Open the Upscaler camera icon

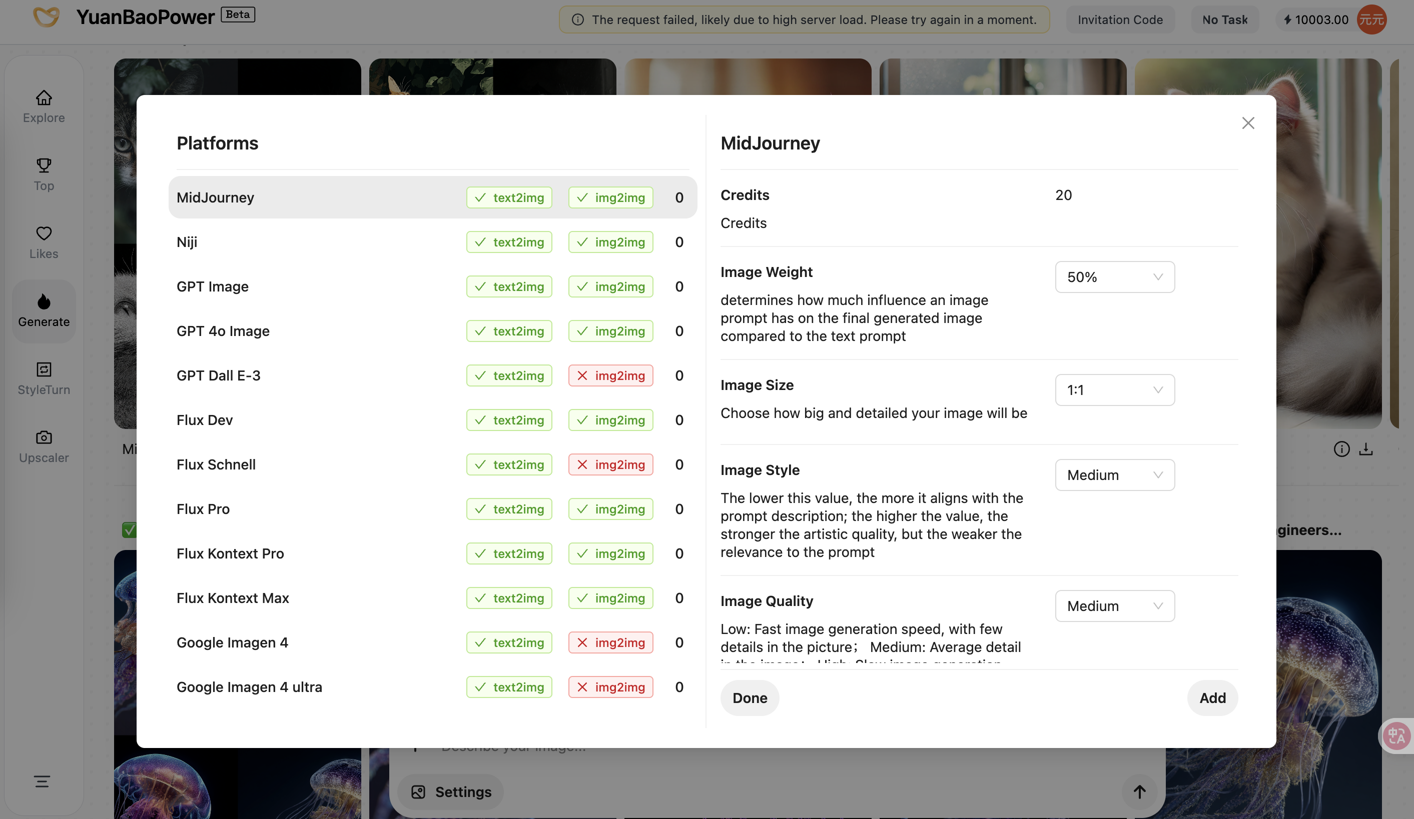[44, 437]
